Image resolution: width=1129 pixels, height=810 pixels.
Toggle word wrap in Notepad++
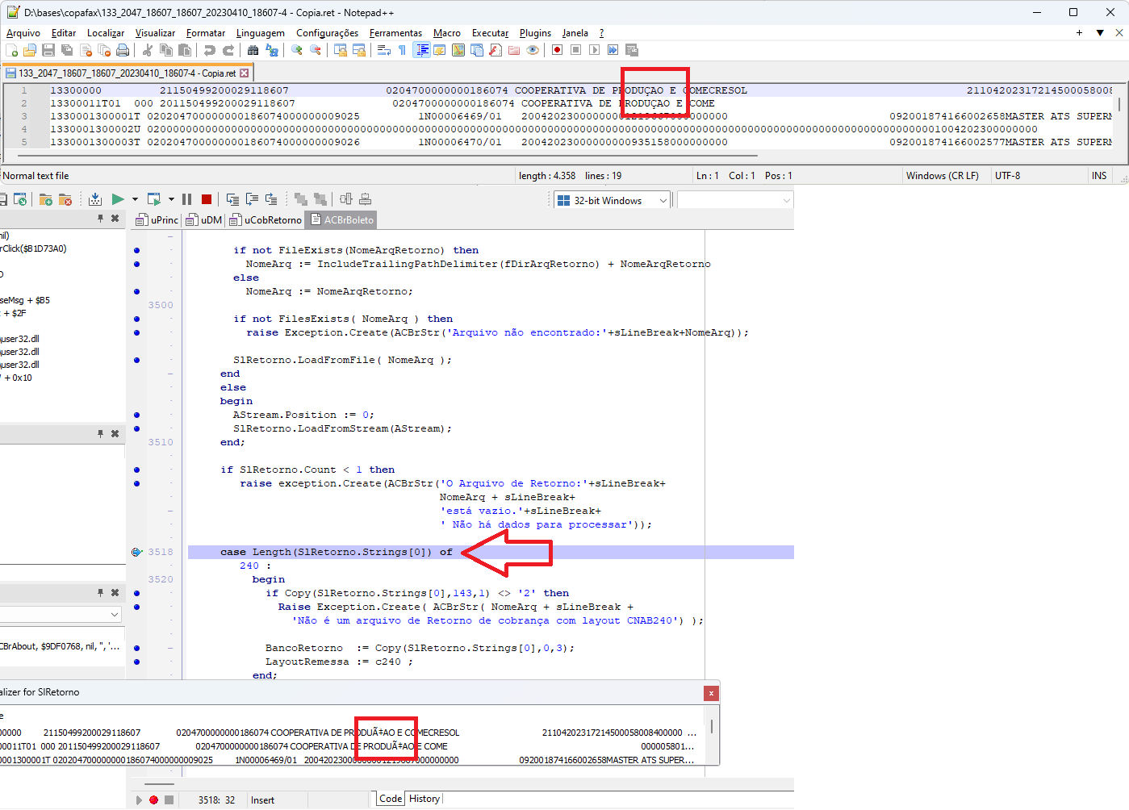pyautogui.click(x=383, y=50)
